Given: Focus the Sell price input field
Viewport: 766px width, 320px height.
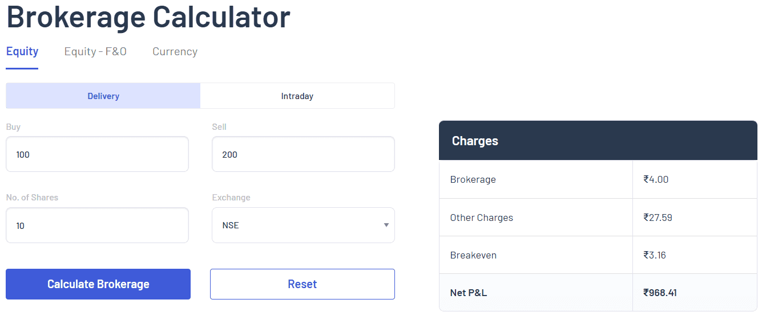Looking at the screenshot, I should (x=303, y=154).
